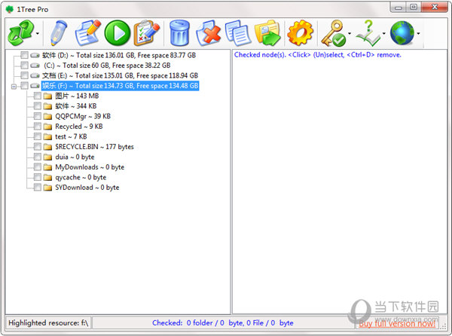Click the copy documents icon
This screenshot has height=336, width=452.
pyautogui.click(x=237, y=33)
